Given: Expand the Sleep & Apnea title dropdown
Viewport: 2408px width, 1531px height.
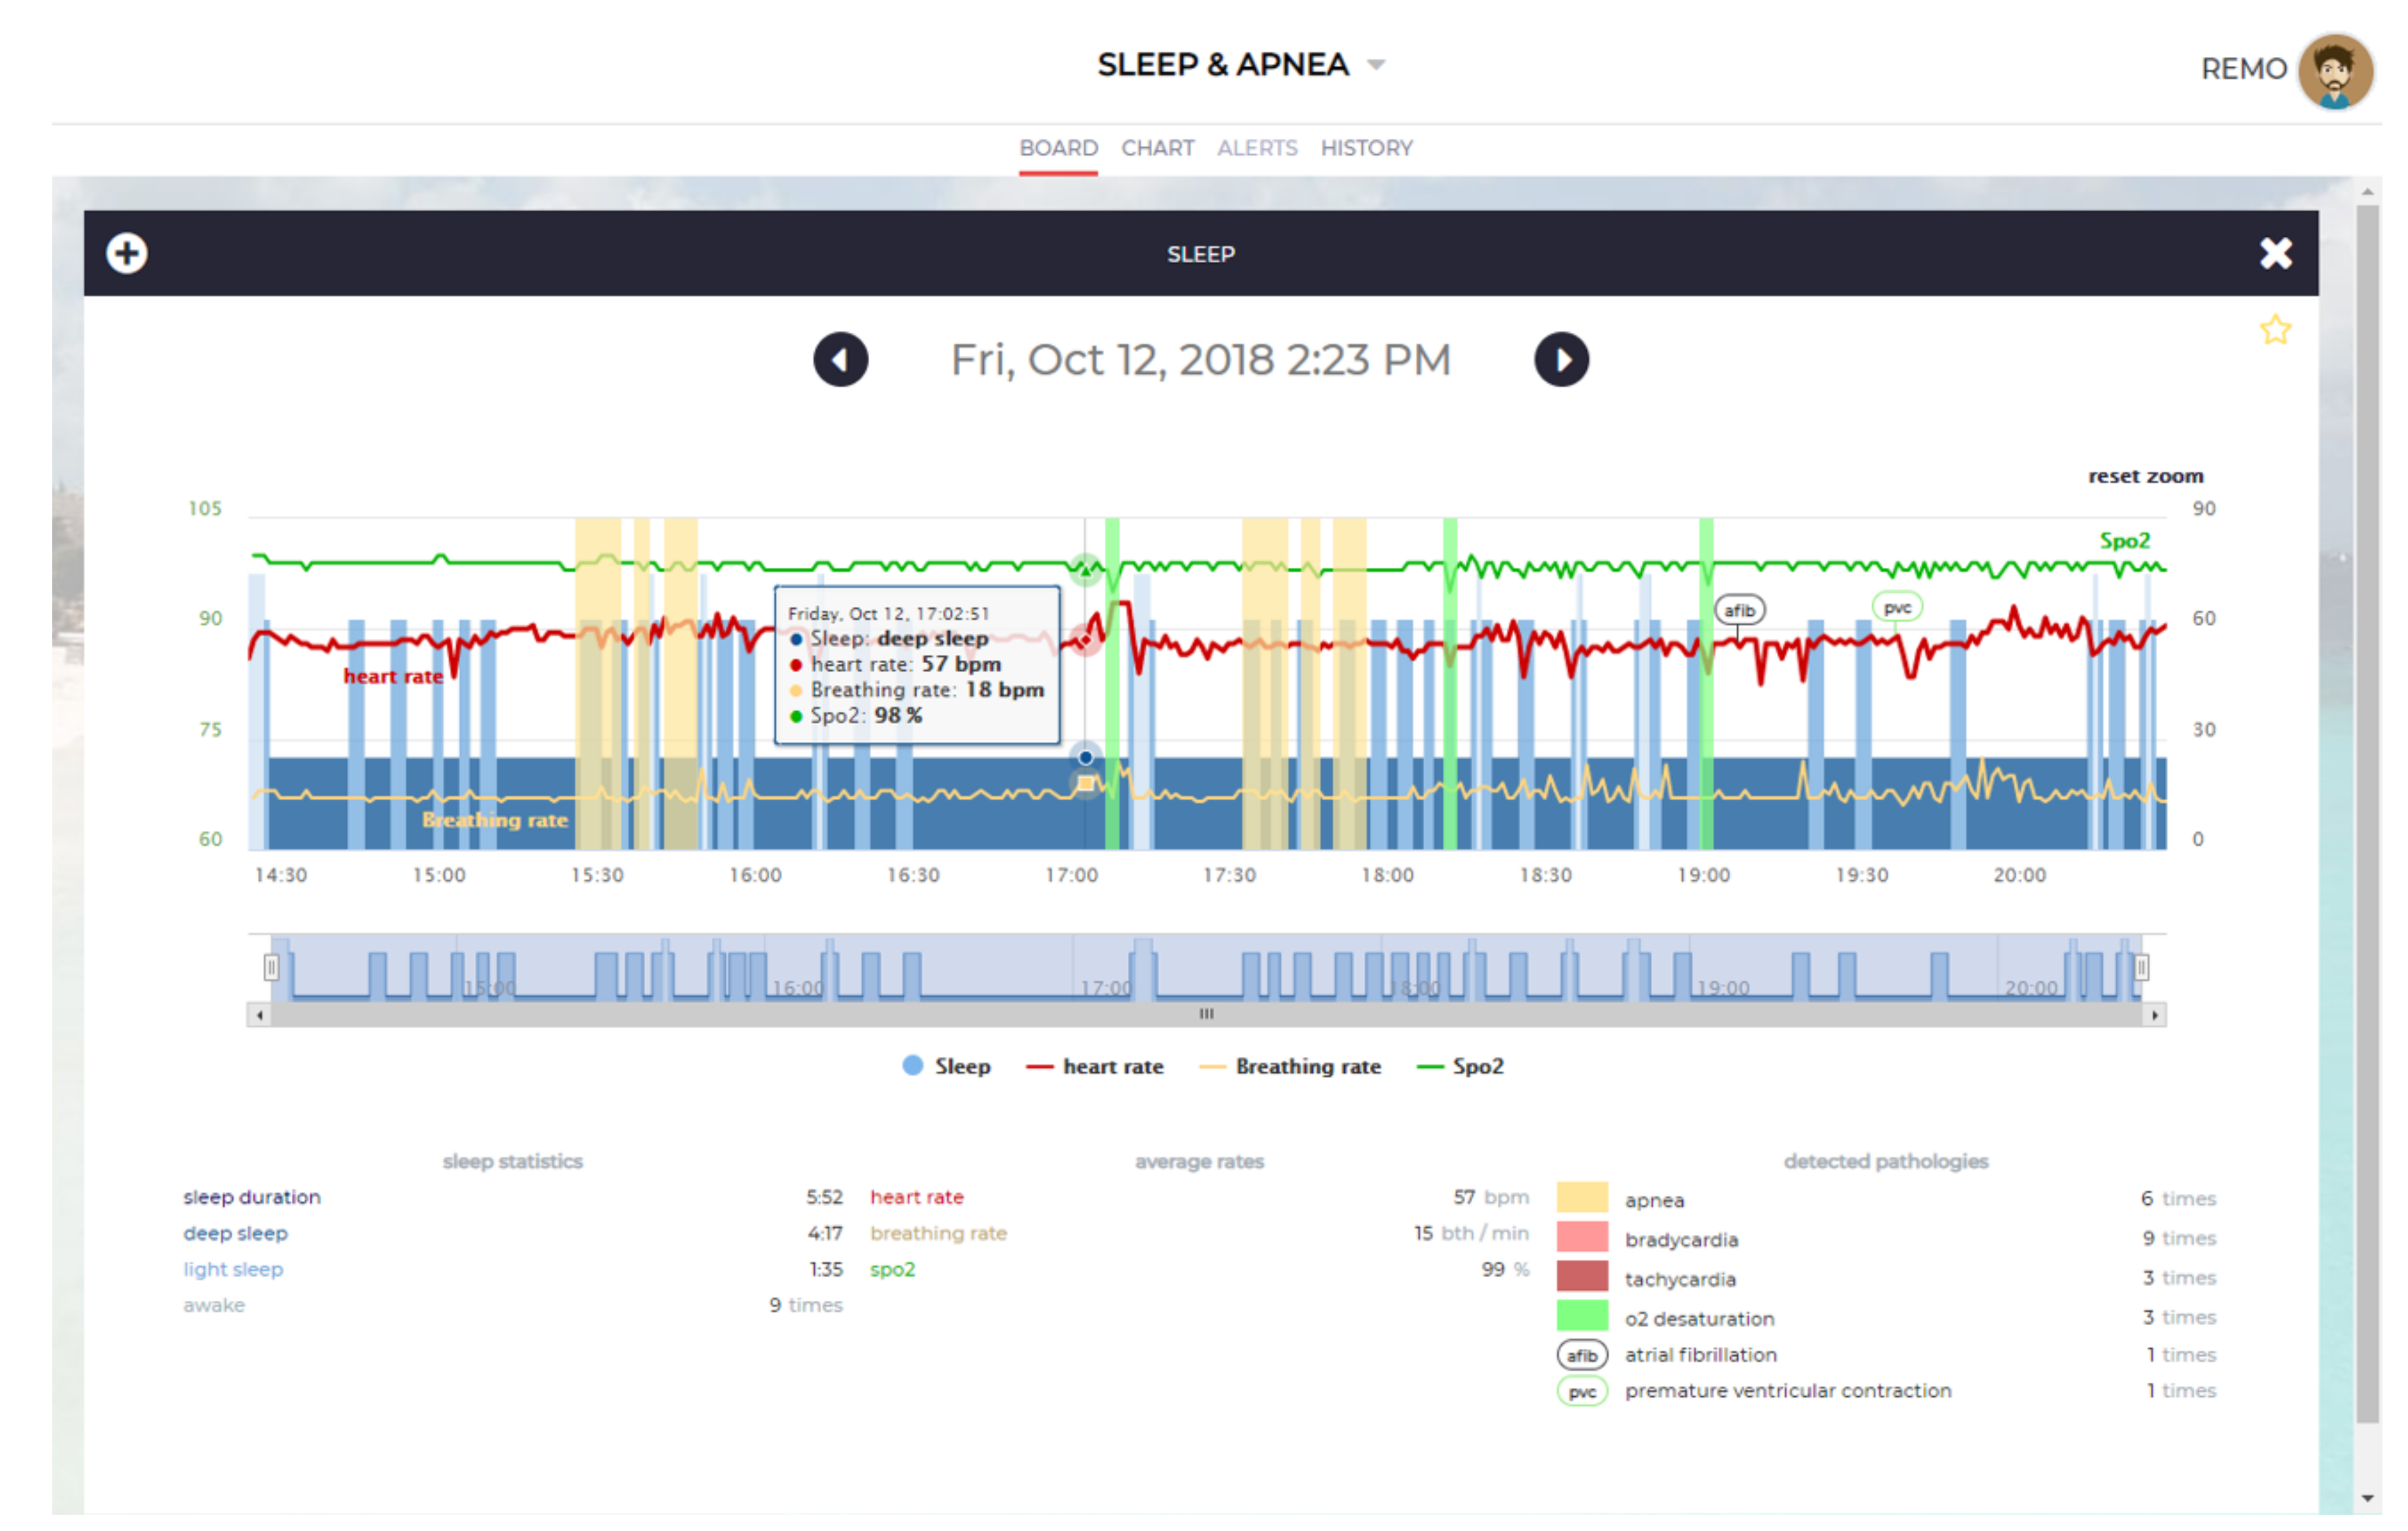Looking at the screenshot, I should point(1377,65).
